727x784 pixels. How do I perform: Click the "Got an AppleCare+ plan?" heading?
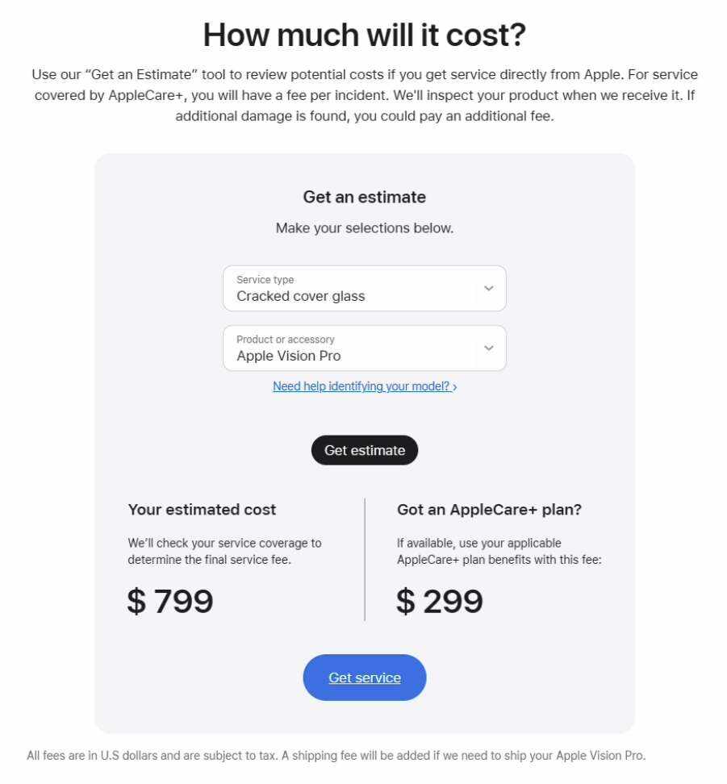tap(489, 510)
